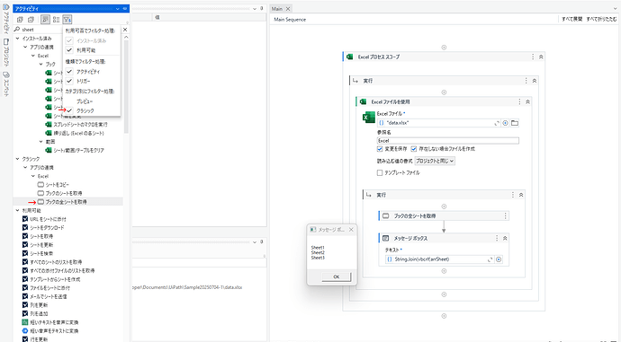Open expression editor for String.Join text field
The height and width of the screenshot is (342, 621).
click(490, 259)
